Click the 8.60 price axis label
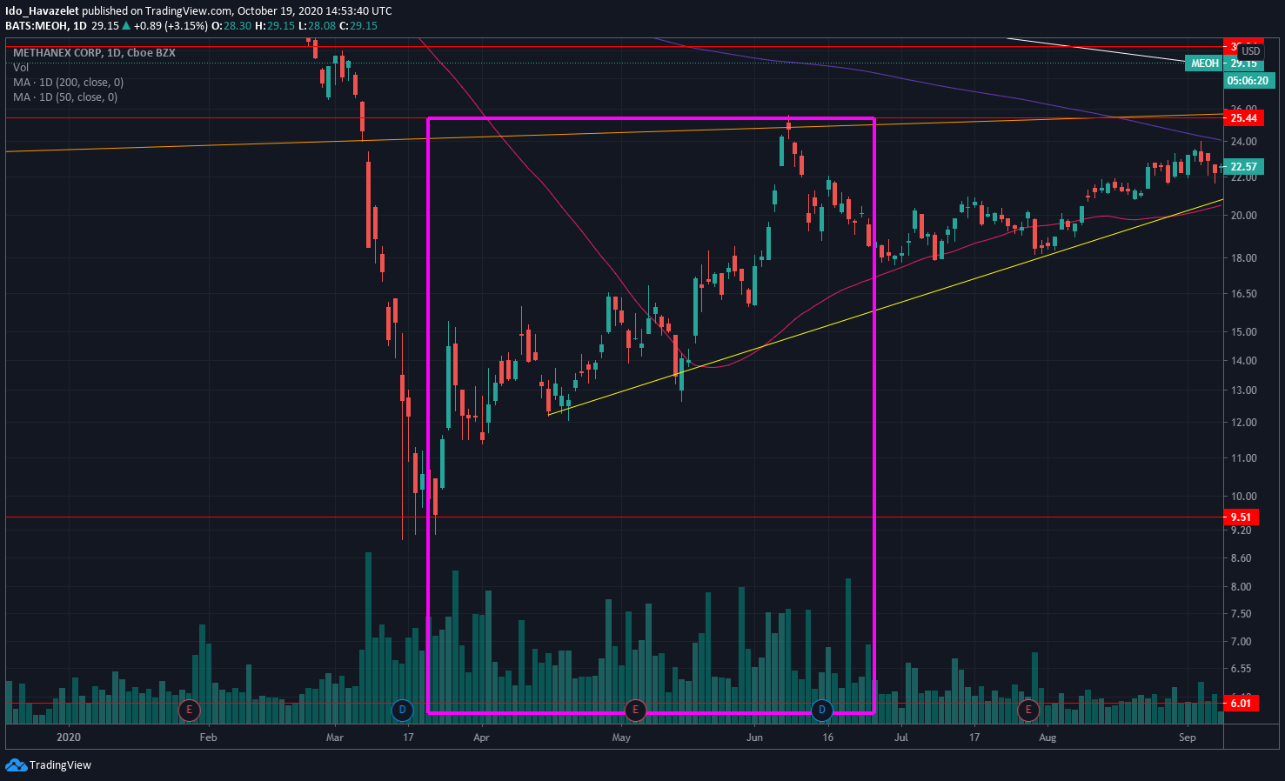Image resolution: width=1285 pixels, height=781 pixels. (x=1241, y=558)
